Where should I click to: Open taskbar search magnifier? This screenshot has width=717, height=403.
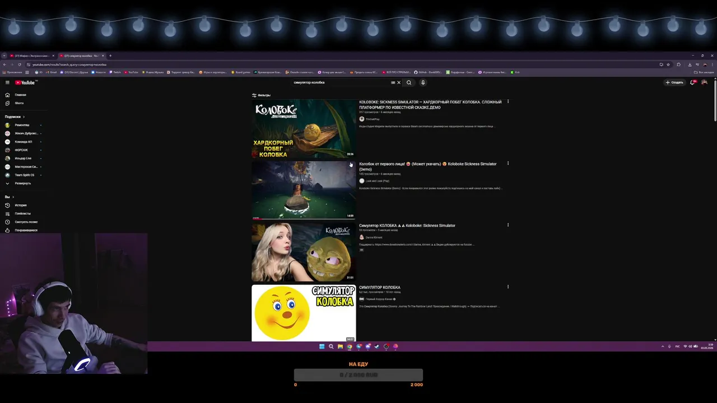coord(331,346)
